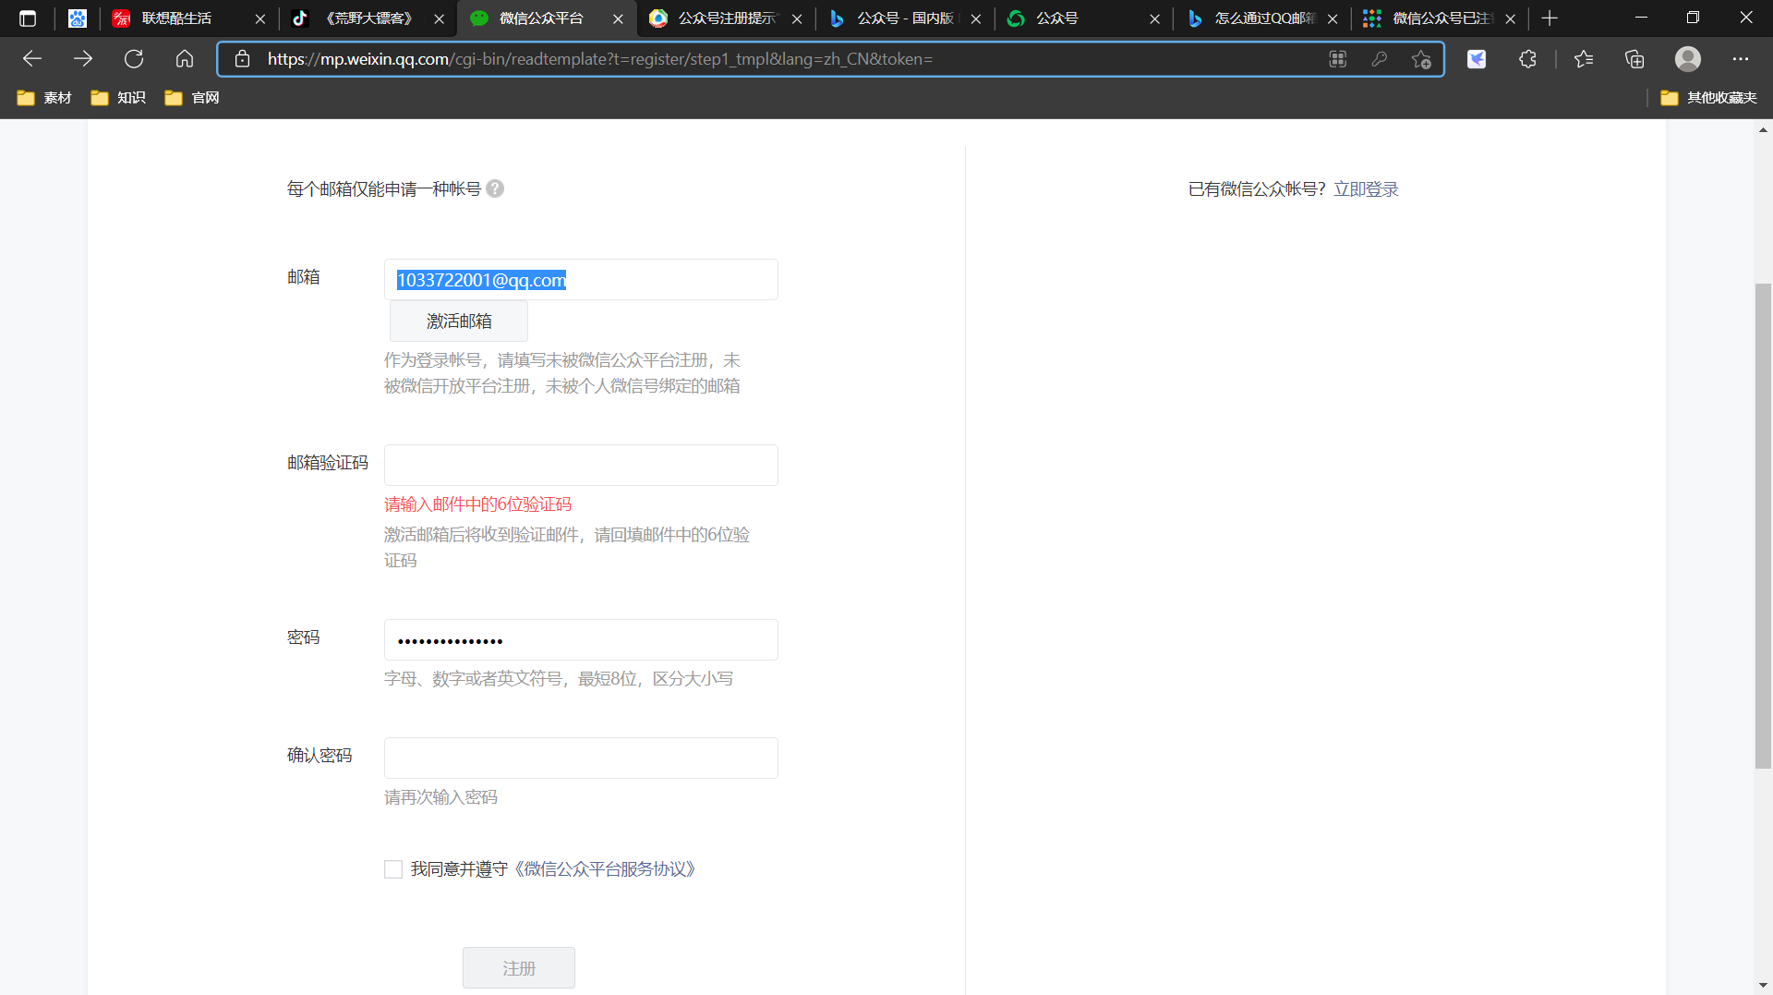Close the 《荒野大镖客》 tab
This screenshot has width=1773, height=995.
(x=440, y=18)
